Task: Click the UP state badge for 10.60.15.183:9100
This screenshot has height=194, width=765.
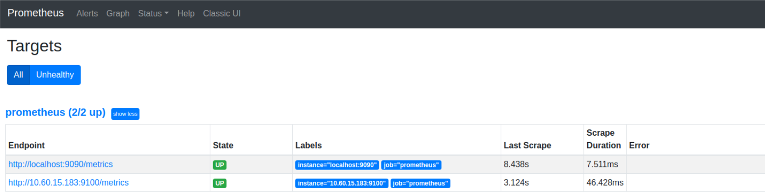Action: (x=219, y=183)
